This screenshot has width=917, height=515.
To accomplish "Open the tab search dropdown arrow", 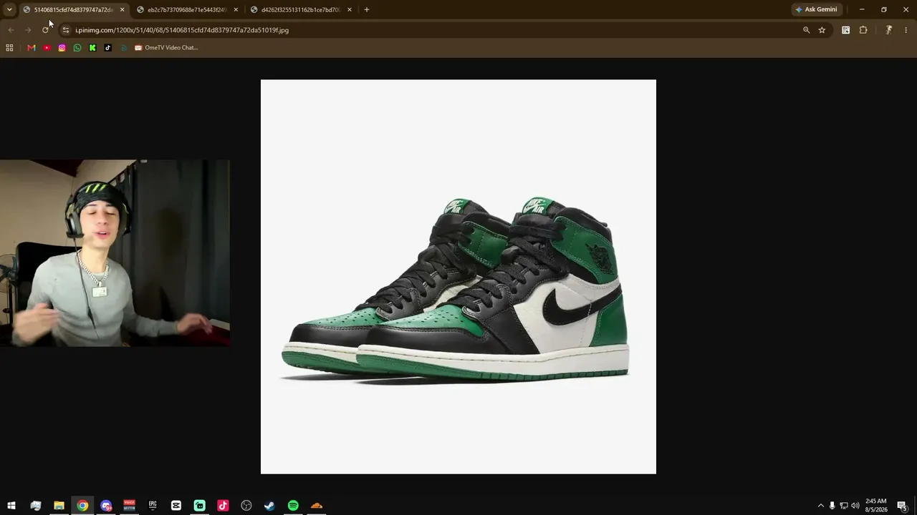I will coord(9,9).
